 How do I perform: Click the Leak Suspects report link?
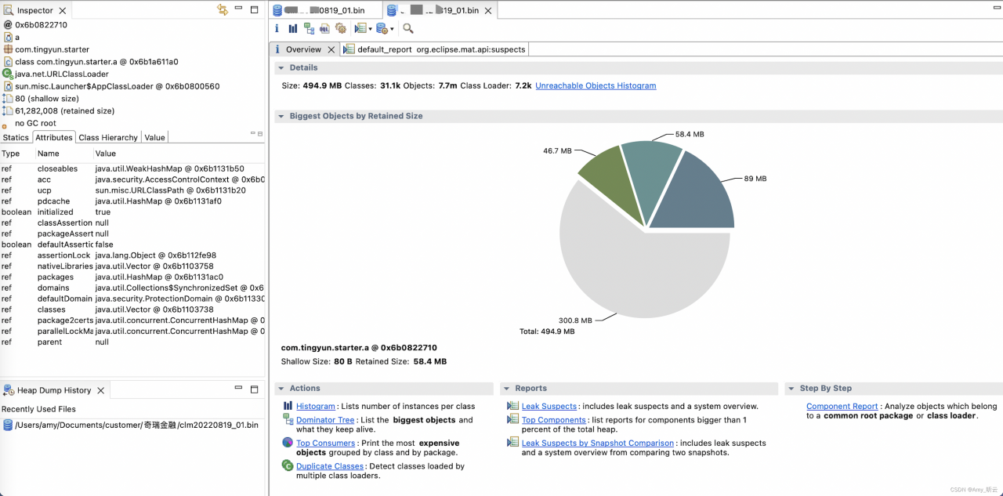[x=549, y=407]
